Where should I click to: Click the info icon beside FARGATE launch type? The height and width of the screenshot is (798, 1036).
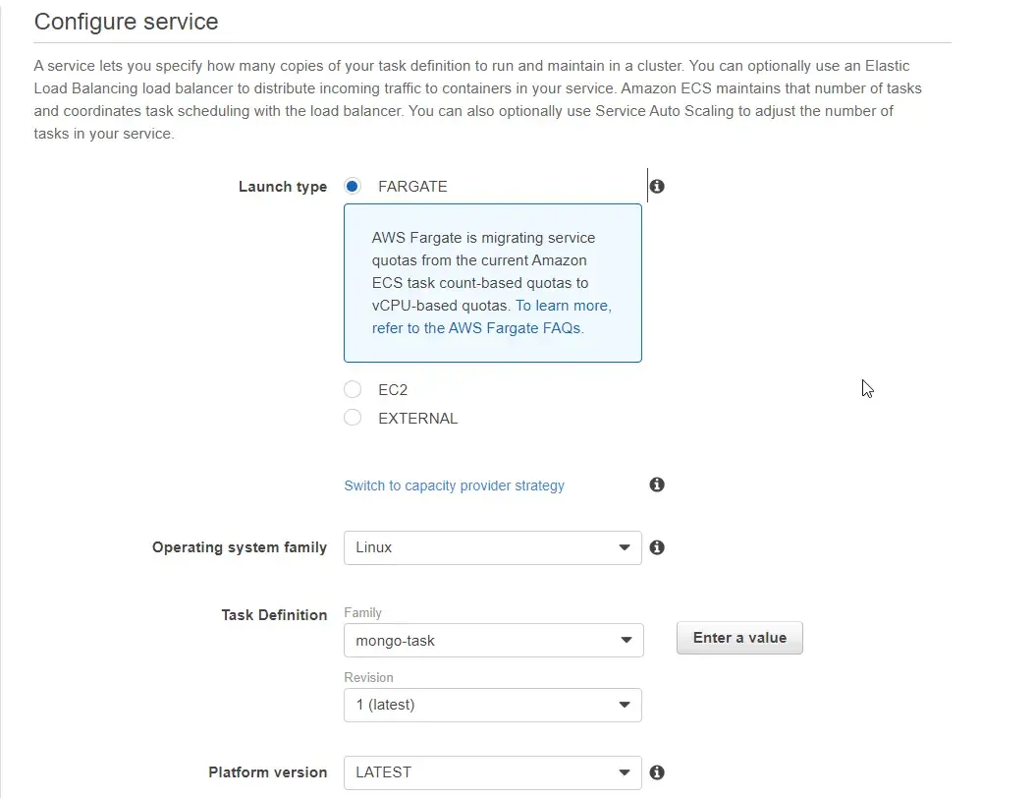coord(656,186)
